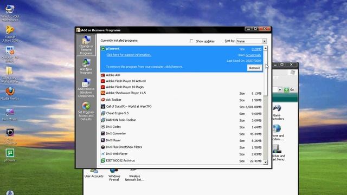Click Ask Toolbar program icon
This screenshot has width=347, height=195.
103,100
